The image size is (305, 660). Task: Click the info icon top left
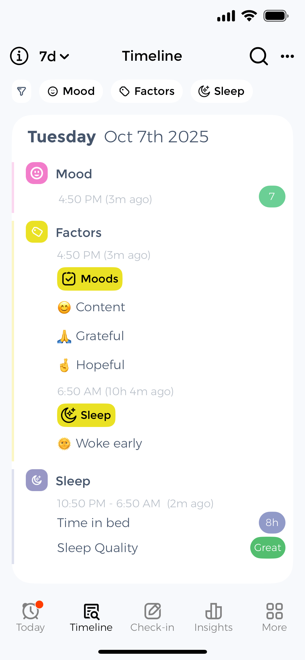(x=19, y=56)
